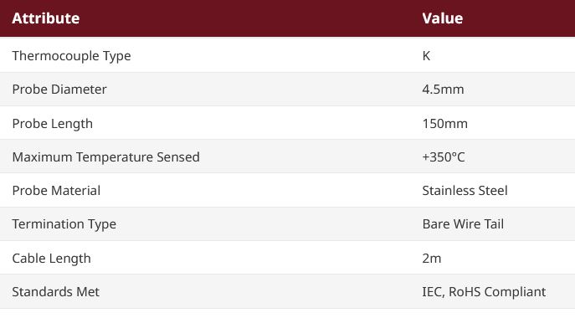Select the Termination Type attribute
This screenshot has height=318, width=575.
pos(64,224)
